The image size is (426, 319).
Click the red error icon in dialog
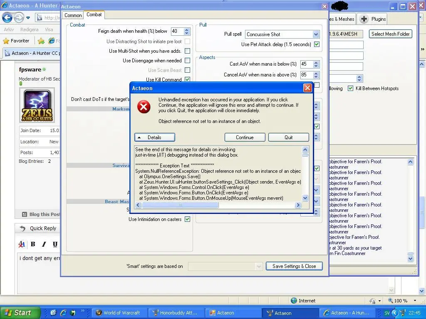[x=144, y=107]
